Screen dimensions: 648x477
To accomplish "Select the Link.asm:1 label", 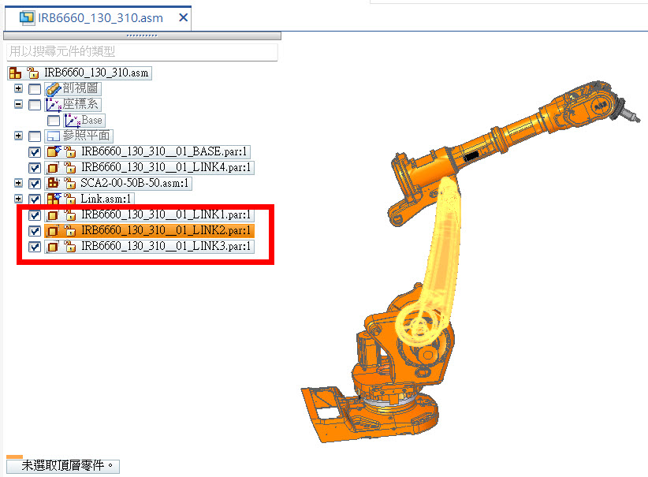I will click(106, 199).
